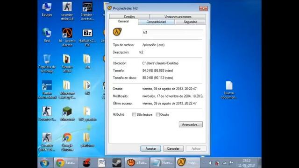Switch to the Seguridad tab
The width and height of the screenshot is (299, 168).
[190, 22]
